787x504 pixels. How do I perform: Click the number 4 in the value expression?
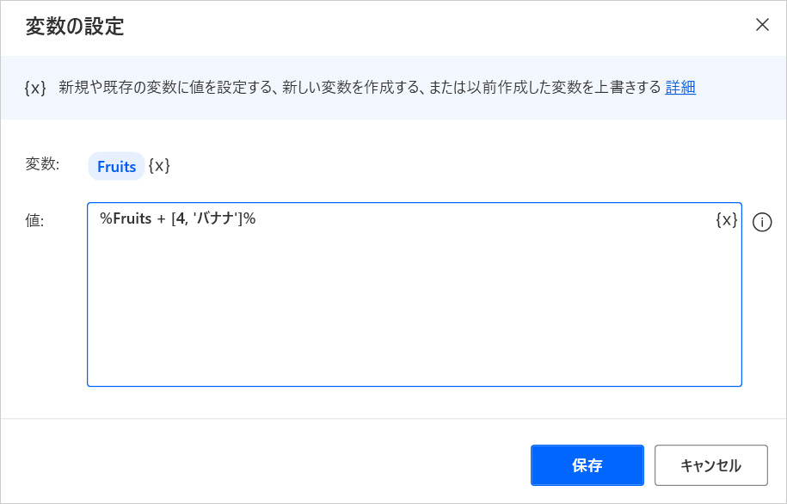point(181,219)
